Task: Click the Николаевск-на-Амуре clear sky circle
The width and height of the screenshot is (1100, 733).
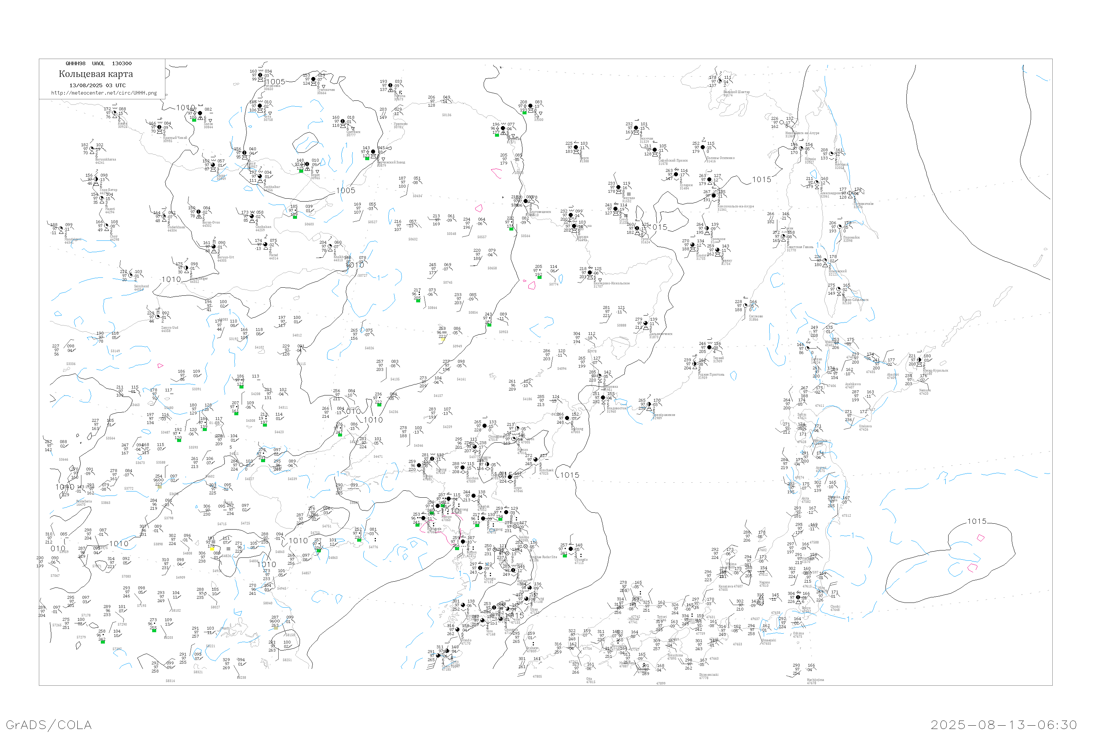Action: coord(781,123)
